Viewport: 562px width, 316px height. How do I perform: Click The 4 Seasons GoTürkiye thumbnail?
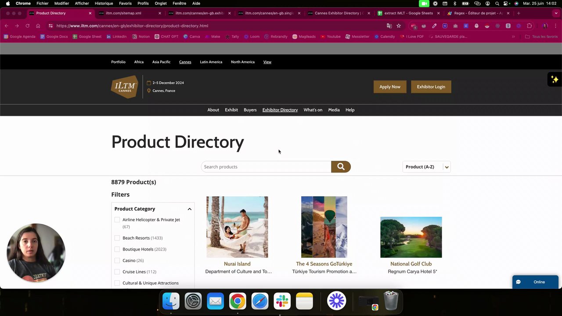coord(324,227)
